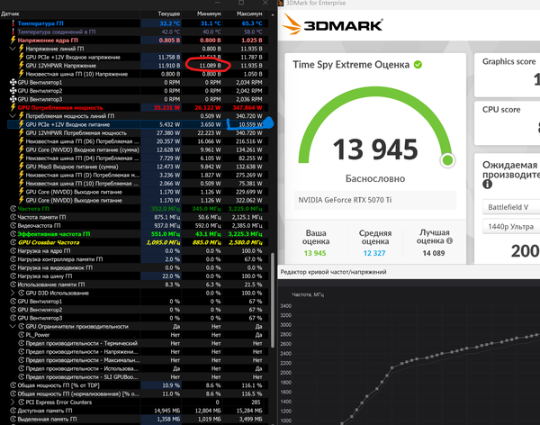The height and width of the screenshot is (425, 540).
Task: Click info icon next to Лучшая оценка
Action: coord(449,241)
